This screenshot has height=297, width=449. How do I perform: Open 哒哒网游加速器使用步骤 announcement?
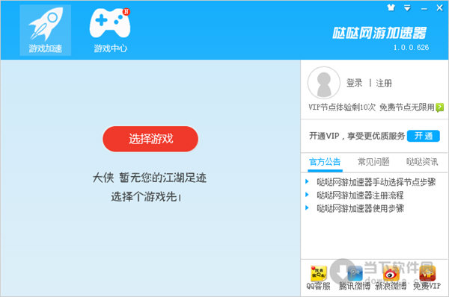click(360, 208)
